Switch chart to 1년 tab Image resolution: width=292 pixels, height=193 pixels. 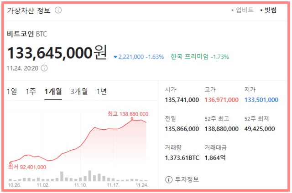[x=101, y=91]
